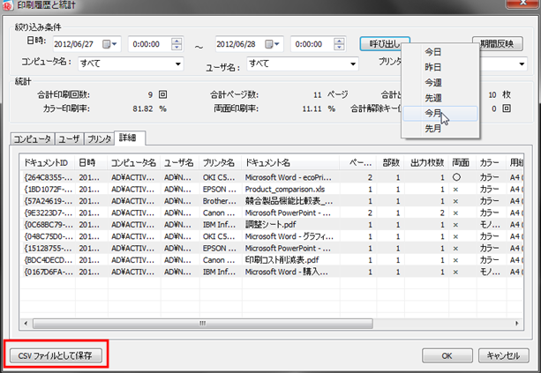Increase the end time spinner value
The width and height of the screenshot is (541, 373).
(x=339, y=41)
